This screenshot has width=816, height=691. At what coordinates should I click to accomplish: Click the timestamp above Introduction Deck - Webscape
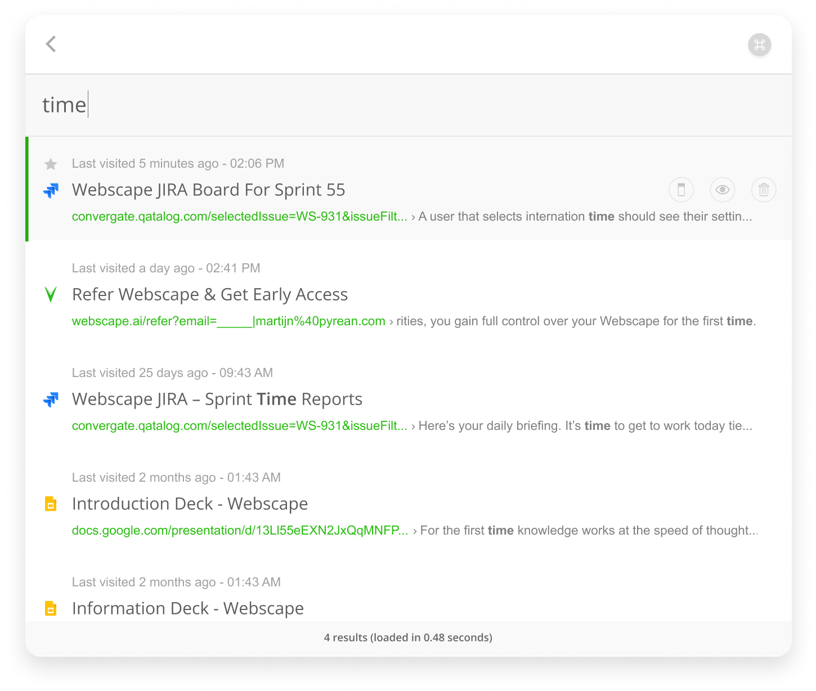176,478
